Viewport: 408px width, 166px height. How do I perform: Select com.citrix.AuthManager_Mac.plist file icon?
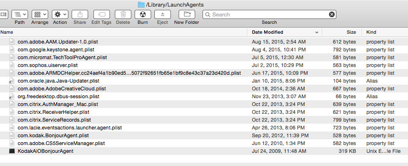[12, 104]
